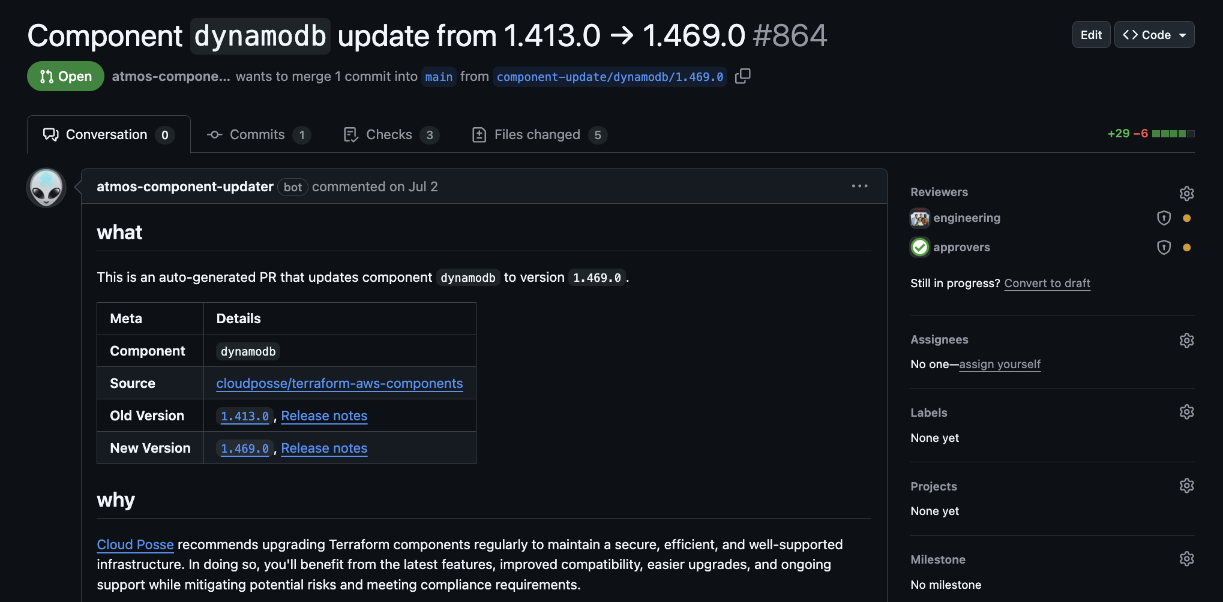The height and width of the screenshot is (602, 1223).
Task: Open the comment's three-dot options menu
Action: click(x=859, y=186)
